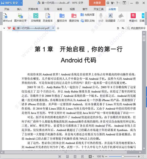Open 漫游文档 roaming documents

(74, 18)
